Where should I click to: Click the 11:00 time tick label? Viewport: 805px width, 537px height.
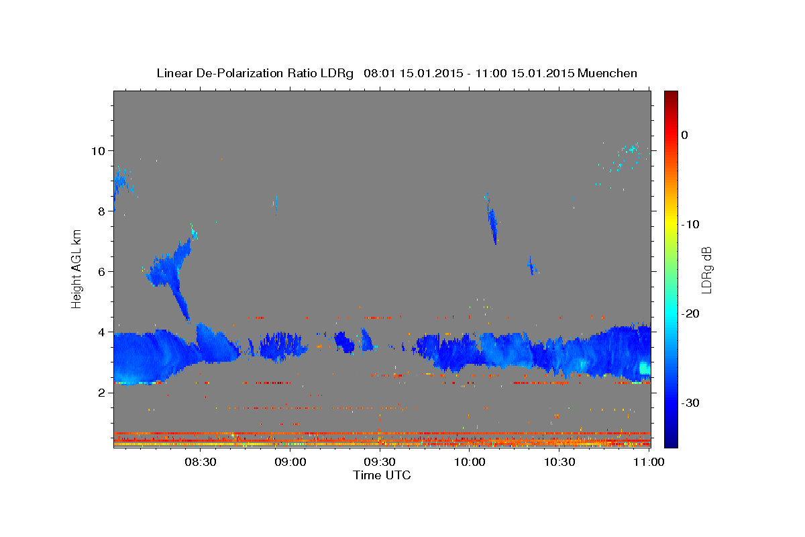pos(648,462)
